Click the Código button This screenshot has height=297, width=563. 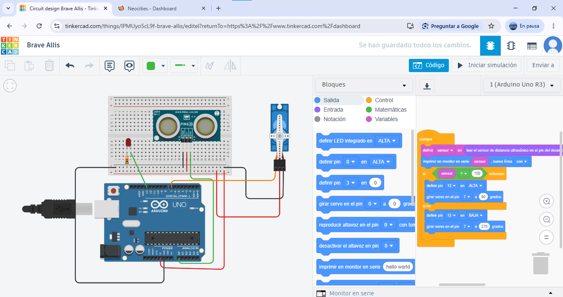(429, 65)
